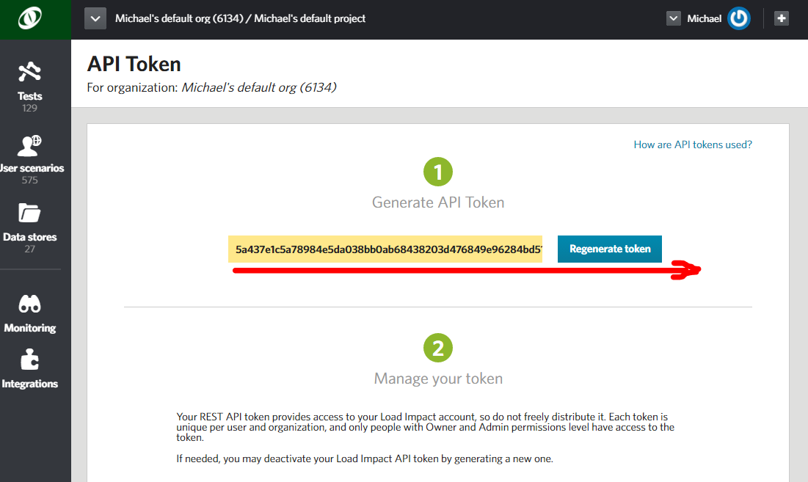
Task: Click the 'If needed, you may deactivate' sentence
Action: pyautogui.click(x=365, y=459)
